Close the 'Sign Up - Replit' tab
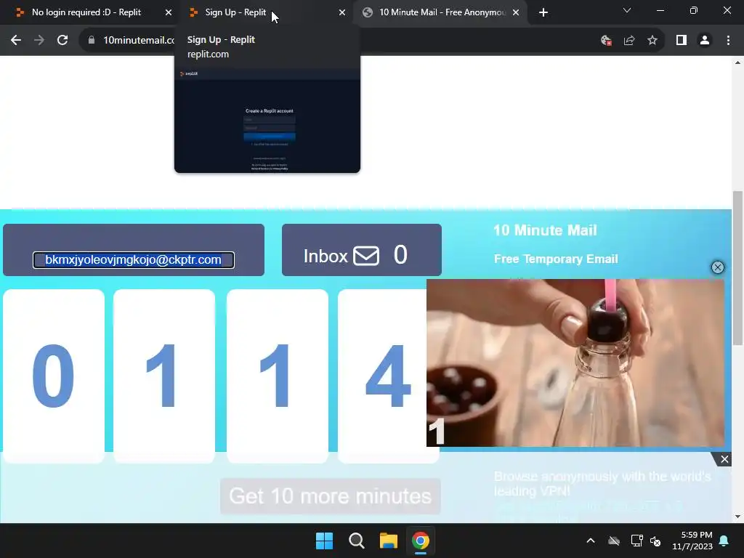Viewport: 744px width, 558px height. pos(342,12)
